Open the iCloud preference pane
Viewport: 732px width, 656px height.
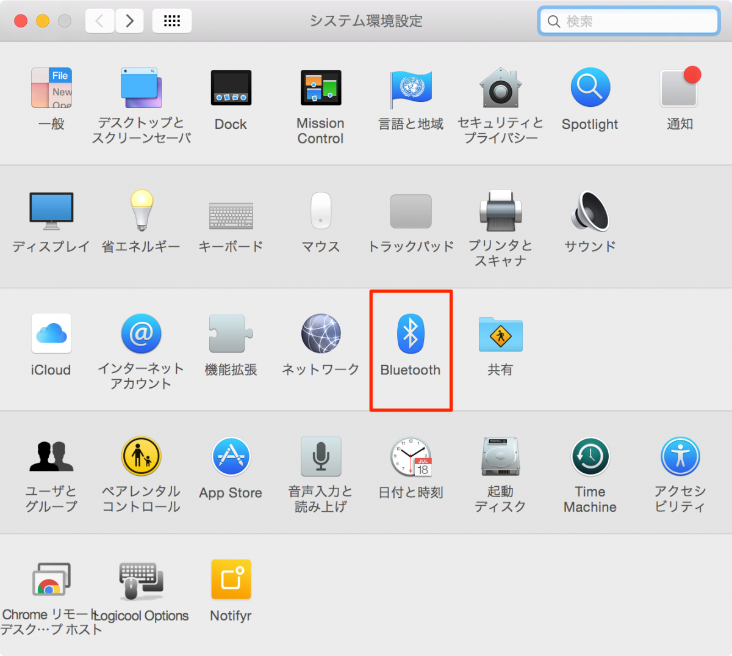pos(51,333)
